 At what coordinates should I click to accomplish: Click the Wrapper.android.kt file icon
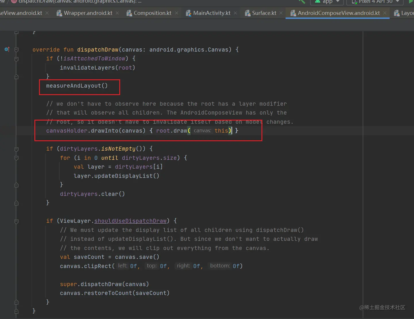point(59,13)
